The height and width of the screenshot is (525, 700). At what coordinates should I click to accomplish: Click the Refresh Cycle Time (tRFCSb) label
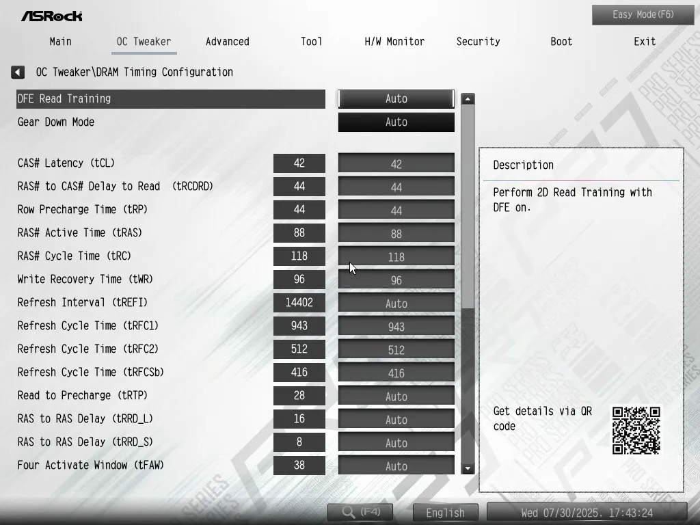(x=91, y=372)
